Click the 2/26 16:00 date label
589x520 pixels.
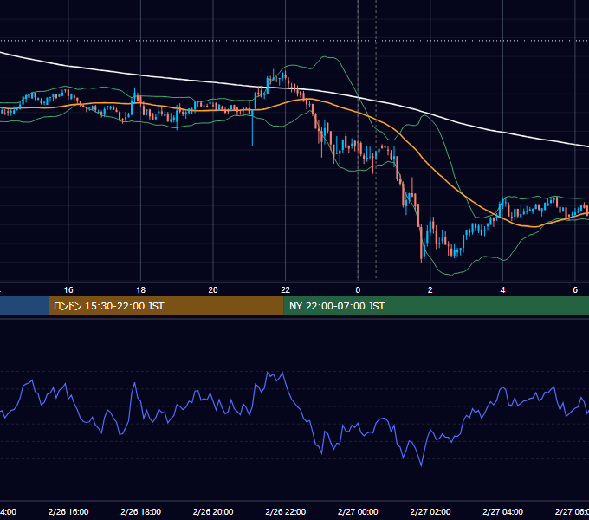coord(68,511)
